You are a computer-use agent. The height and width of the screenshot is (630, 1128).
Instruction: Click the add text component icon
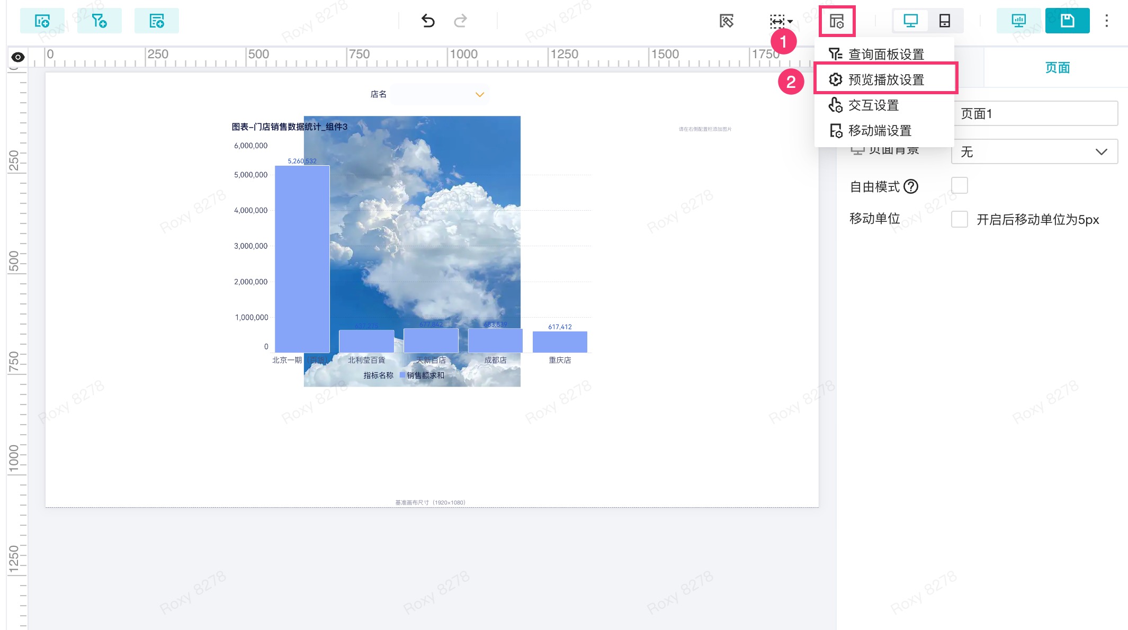156,21
